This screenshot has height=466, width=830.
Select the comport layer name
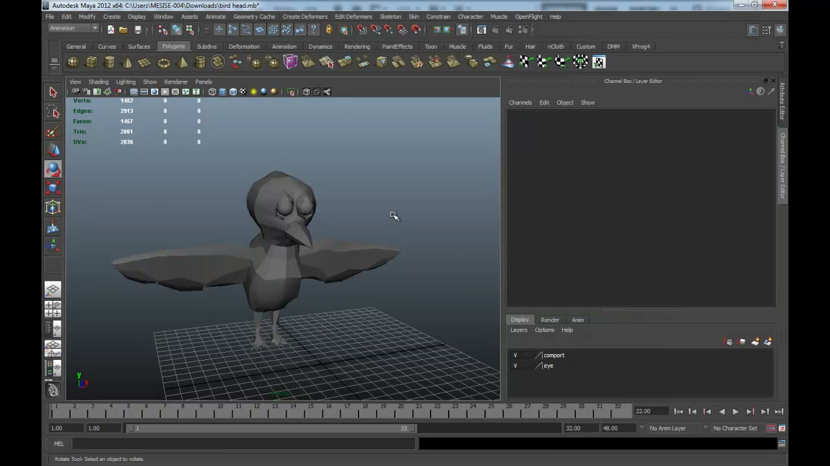tap(554, 355)
